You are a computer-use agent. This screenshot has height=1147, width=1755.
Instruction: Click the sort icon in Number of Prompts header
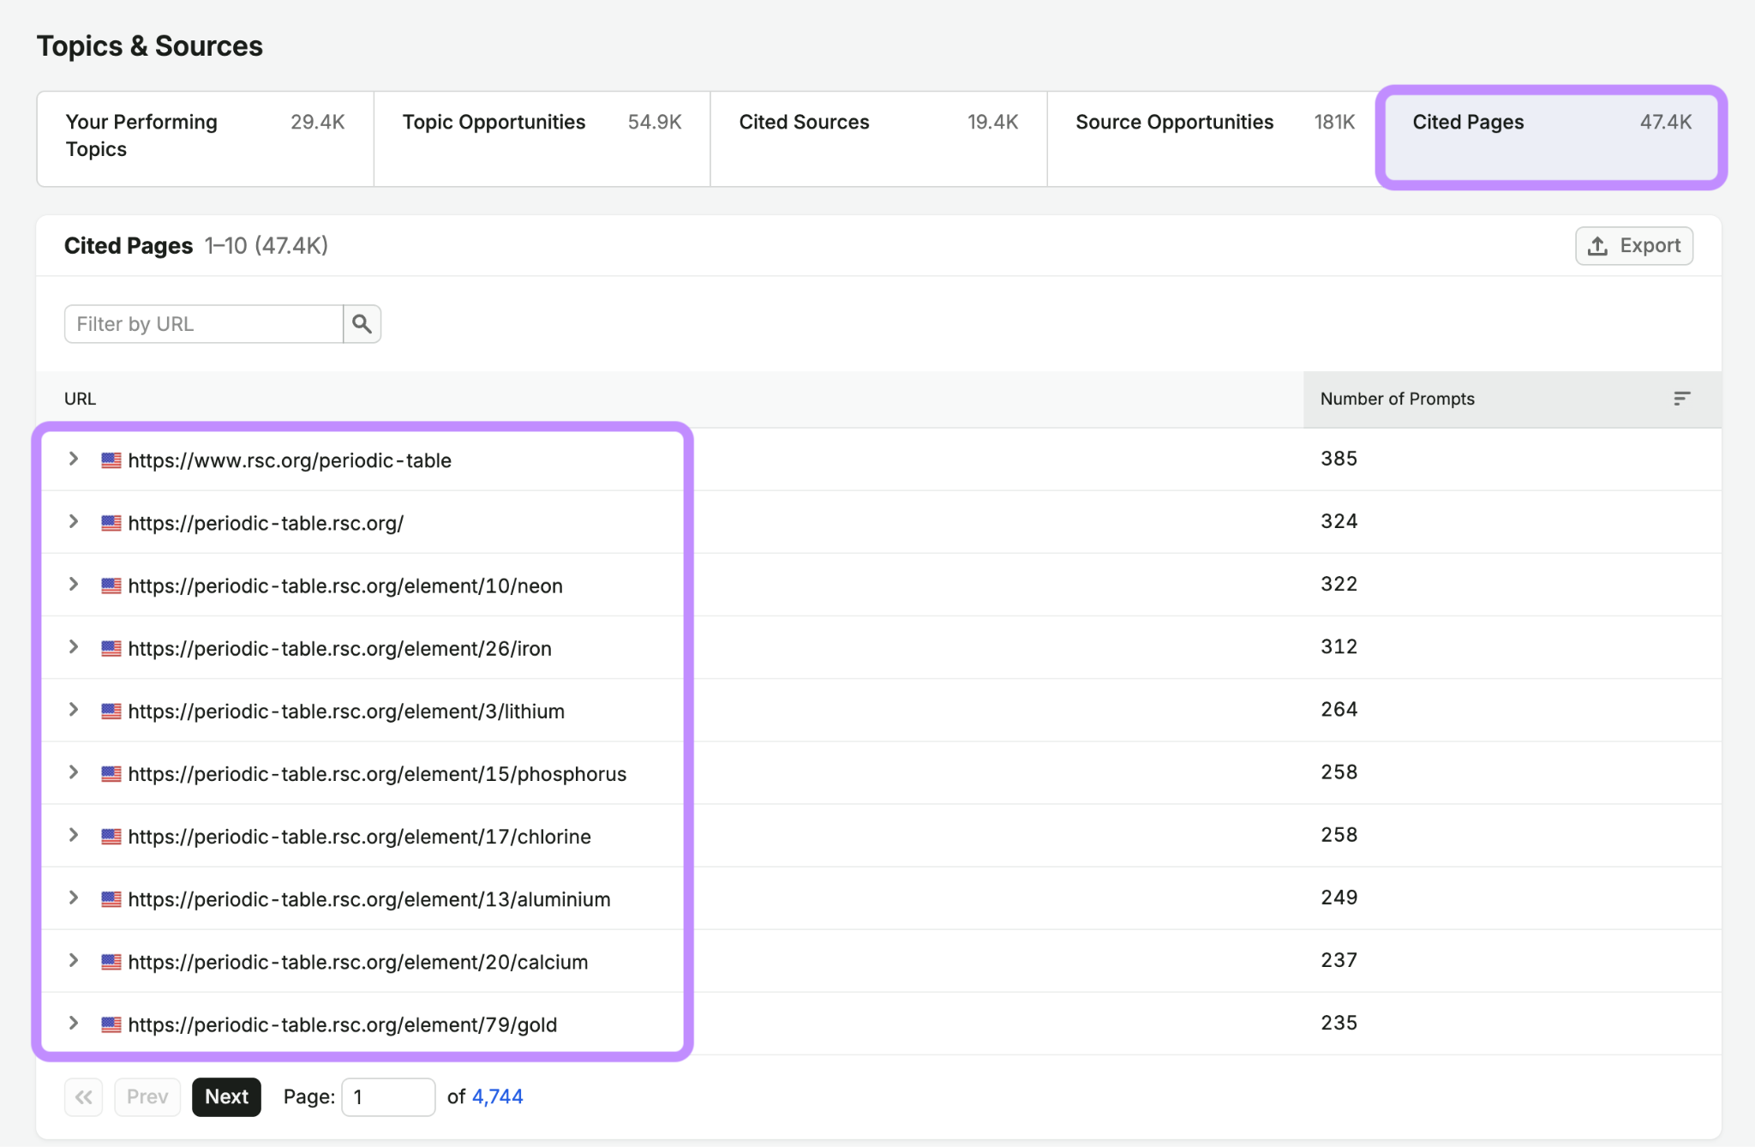tap(1681, 399)
